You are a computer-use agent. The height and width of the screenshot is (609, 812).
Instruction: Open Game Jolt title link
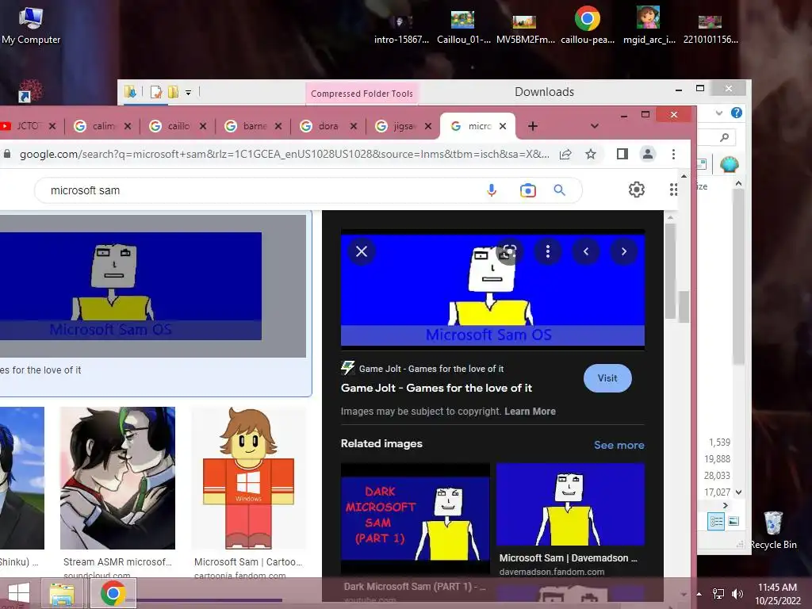(436, 388)
